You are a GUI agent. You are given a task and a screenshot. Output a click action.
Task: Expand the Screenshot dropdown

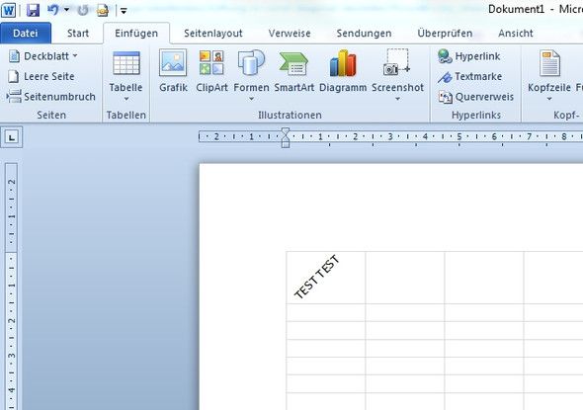click(397, 99)
